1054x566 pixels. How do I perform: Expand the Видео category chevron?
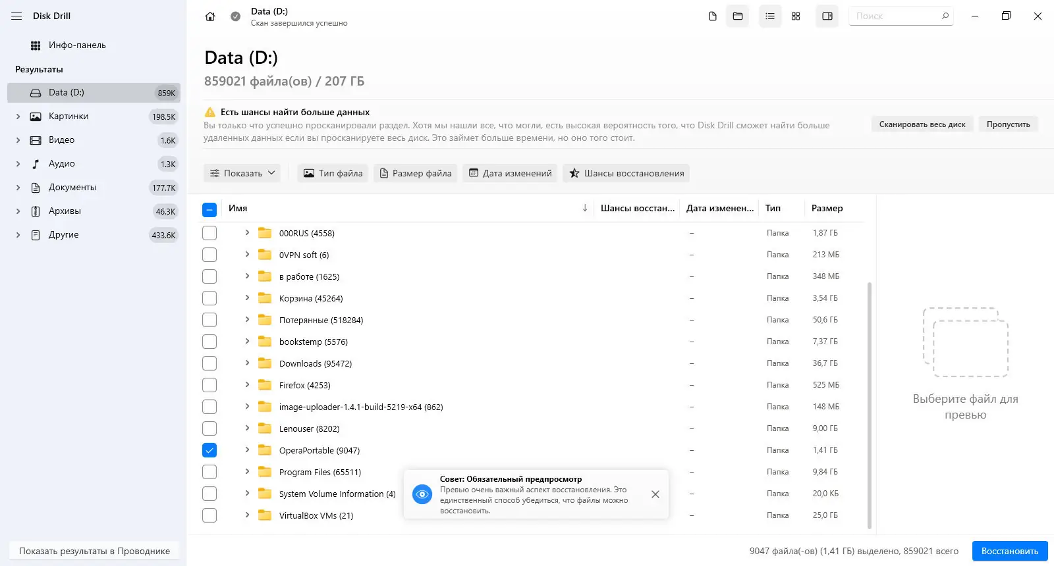point(18,140)
